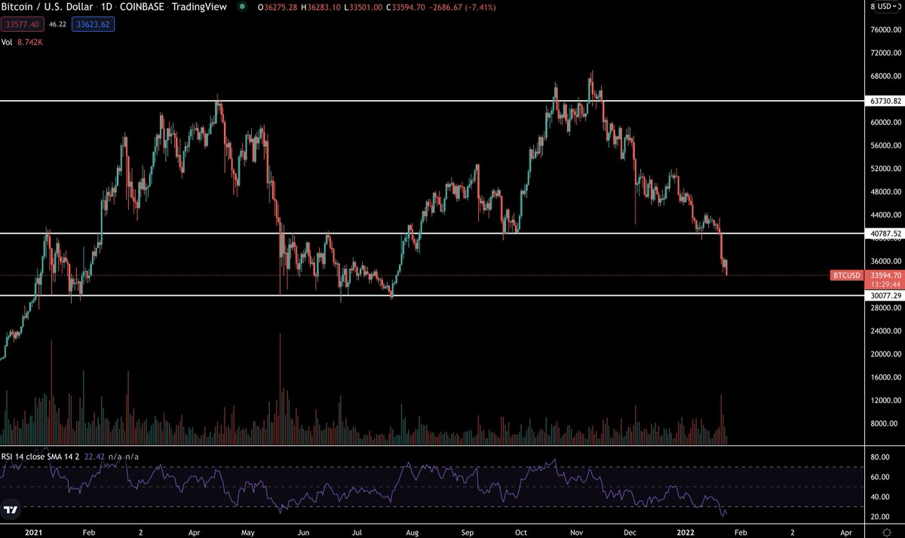Click the Jun label on time axis

[x=304, y=531]
